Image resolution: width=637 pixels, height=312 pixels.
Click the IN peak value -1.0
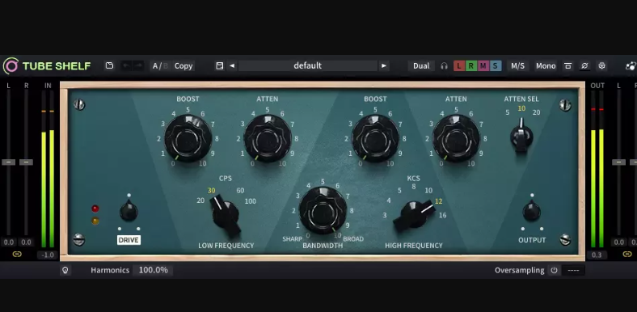coord(48,255)
